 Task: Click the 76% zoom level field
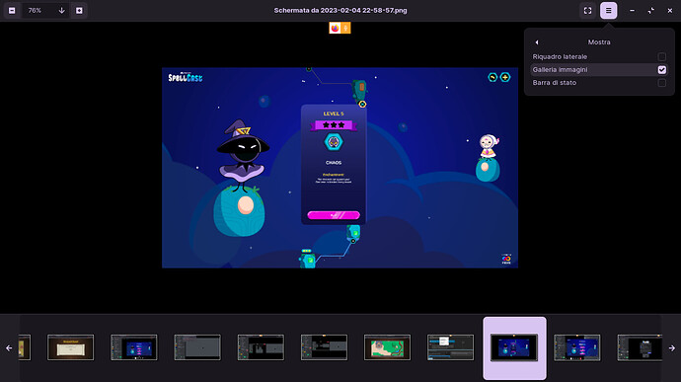(35, 11)
